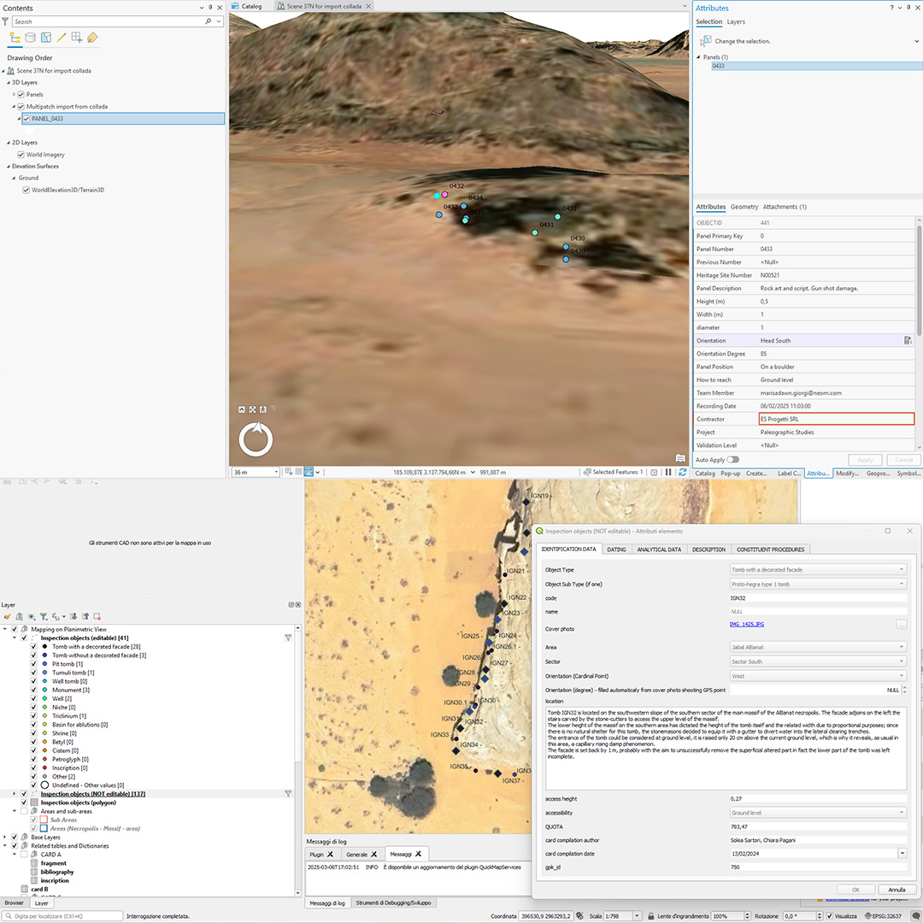Click the Contractor field value

tap(836, 419)
